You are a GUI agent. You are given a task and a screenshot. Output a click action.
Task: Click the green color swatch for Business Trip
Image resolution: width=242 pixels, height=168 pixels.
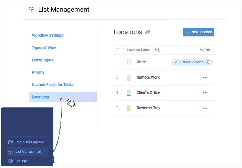129,108
